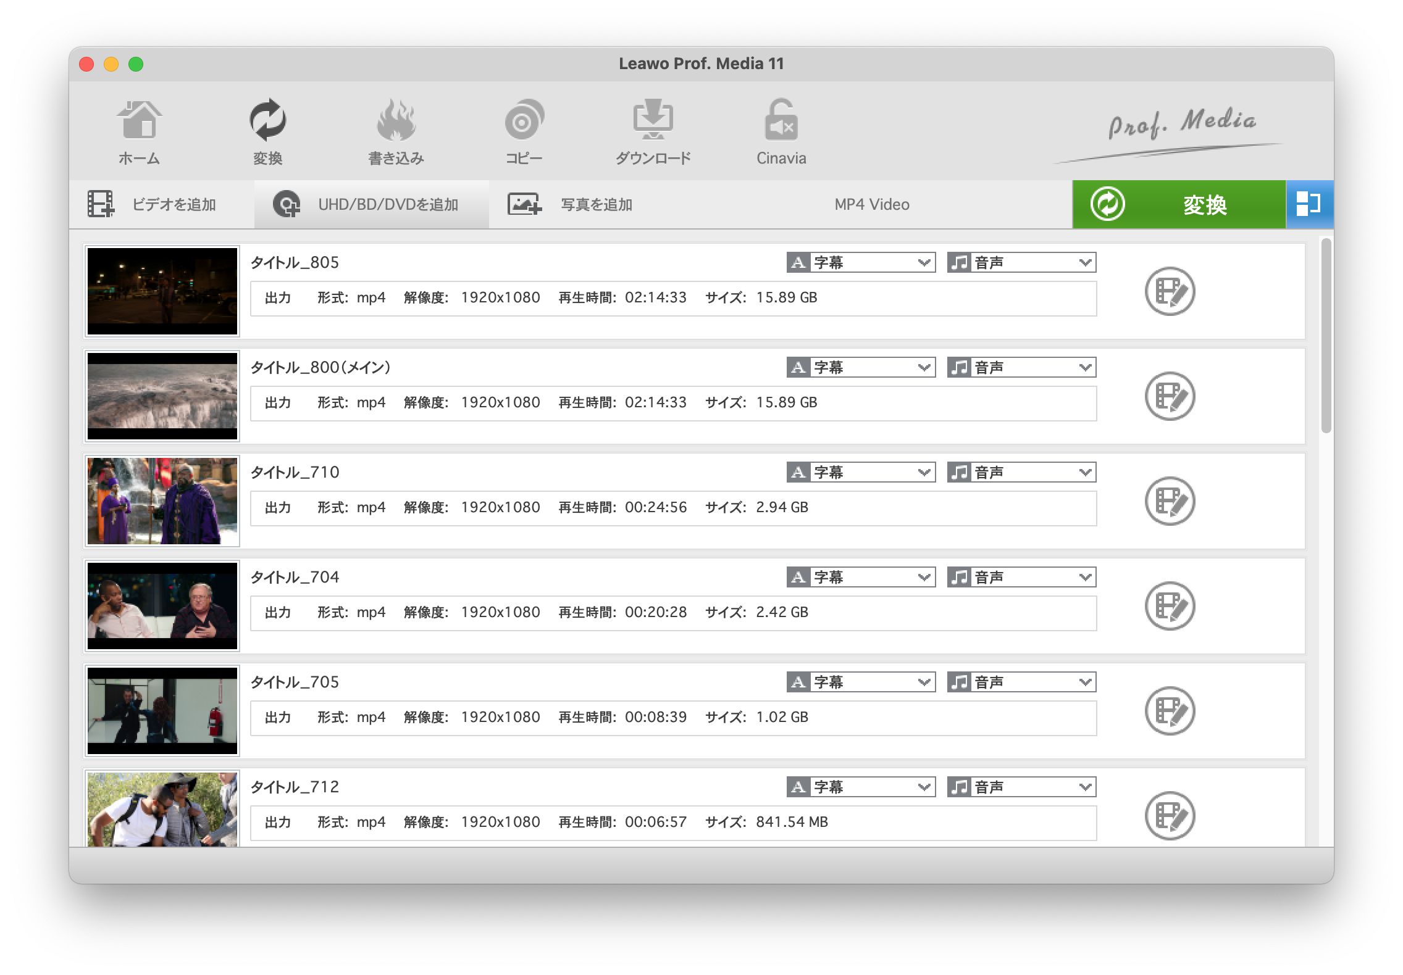Open 字幕 dropdown for タイトル_712

pos(861,787)
